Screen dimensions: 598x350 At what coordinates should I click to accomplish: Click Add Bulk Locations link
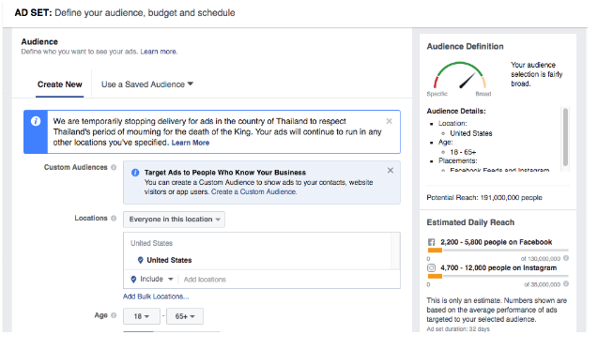pos(156,297)
